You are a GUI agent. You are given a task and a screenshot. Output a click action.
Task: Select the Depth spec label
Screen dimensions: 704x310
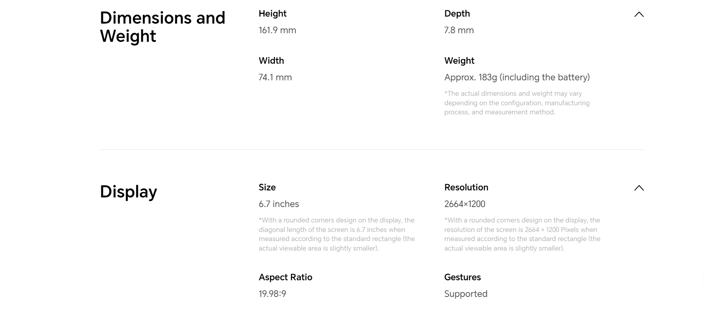point(457,13)
